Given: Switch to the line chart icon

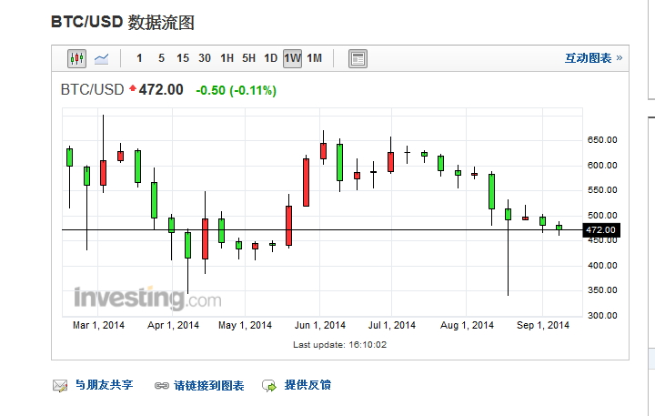Looking at the screenshot, I should point(102,58).
